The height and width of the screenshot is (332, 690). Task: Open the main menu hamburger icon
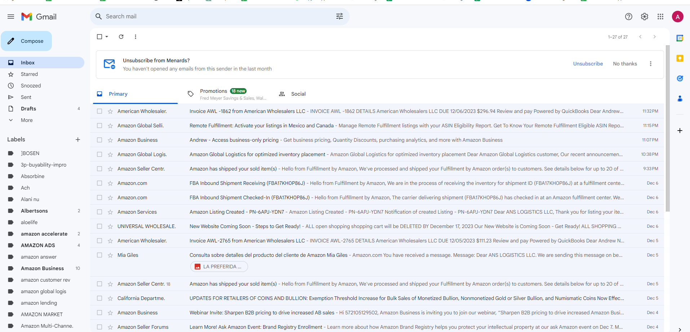click(11, 17)
